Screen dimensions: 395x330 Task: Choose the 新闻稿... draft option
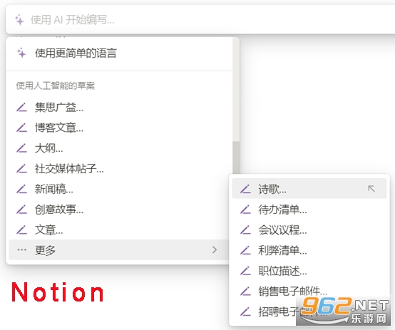click(119, 189)
